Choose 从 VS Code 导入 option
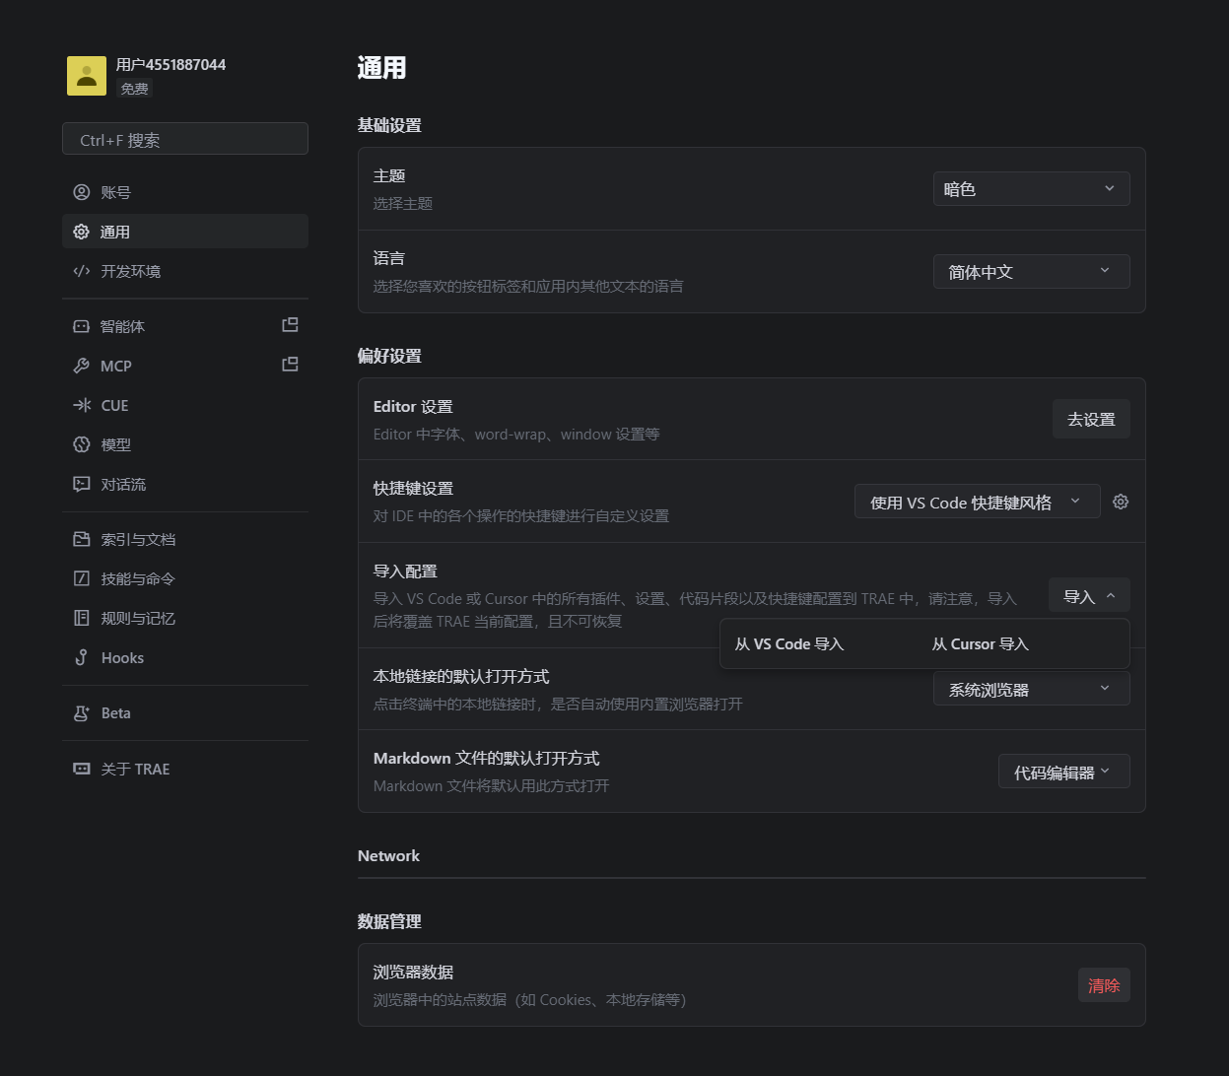The height and width of the screenshot is (1076, 1229). click(x=789, y=643)
